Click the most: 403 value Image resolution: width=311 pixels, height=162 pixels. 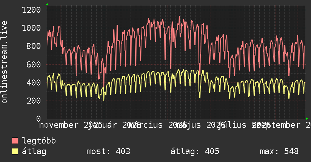click(108, 151)
